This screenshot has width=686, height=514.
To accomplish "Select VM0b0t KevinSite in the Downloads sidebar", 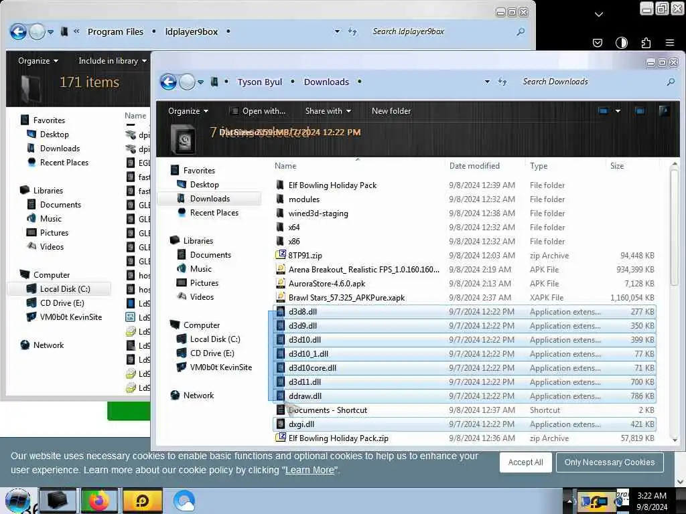I will tap(221, 367).
